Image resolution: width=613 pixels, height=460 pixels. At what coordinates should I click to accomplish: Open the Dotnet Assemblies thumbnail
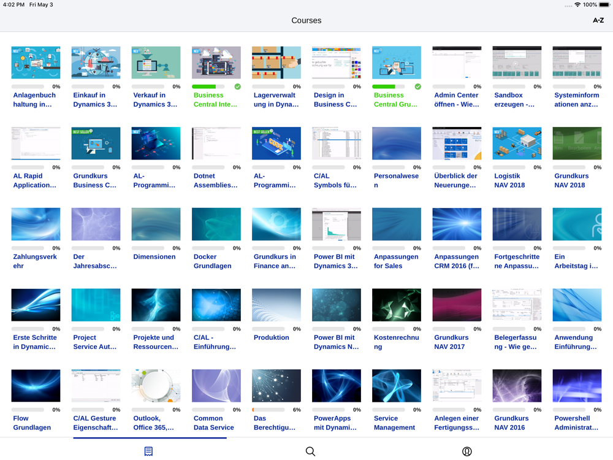click(x=216, y=143)
